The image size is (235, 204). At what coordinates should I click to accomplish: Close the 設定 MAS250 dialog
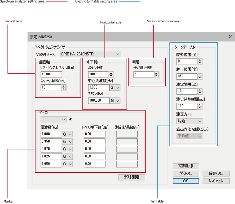coord(230,37)
